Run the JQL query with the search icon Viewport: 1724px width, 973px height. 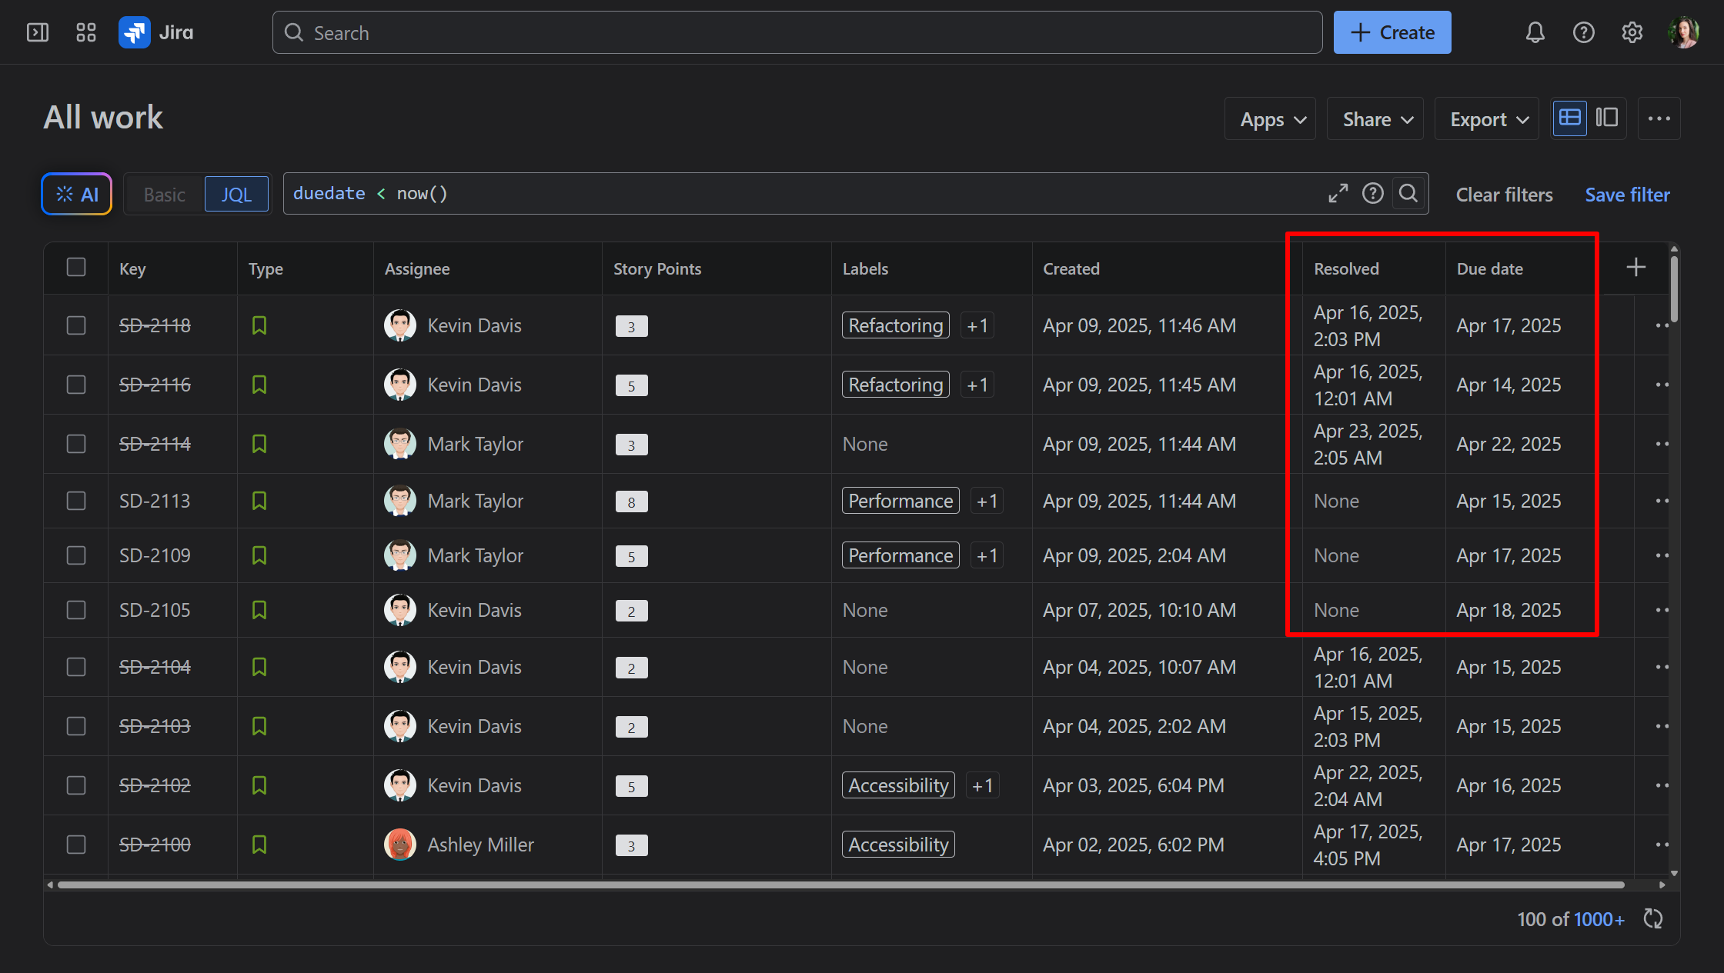pos(1408,193)
